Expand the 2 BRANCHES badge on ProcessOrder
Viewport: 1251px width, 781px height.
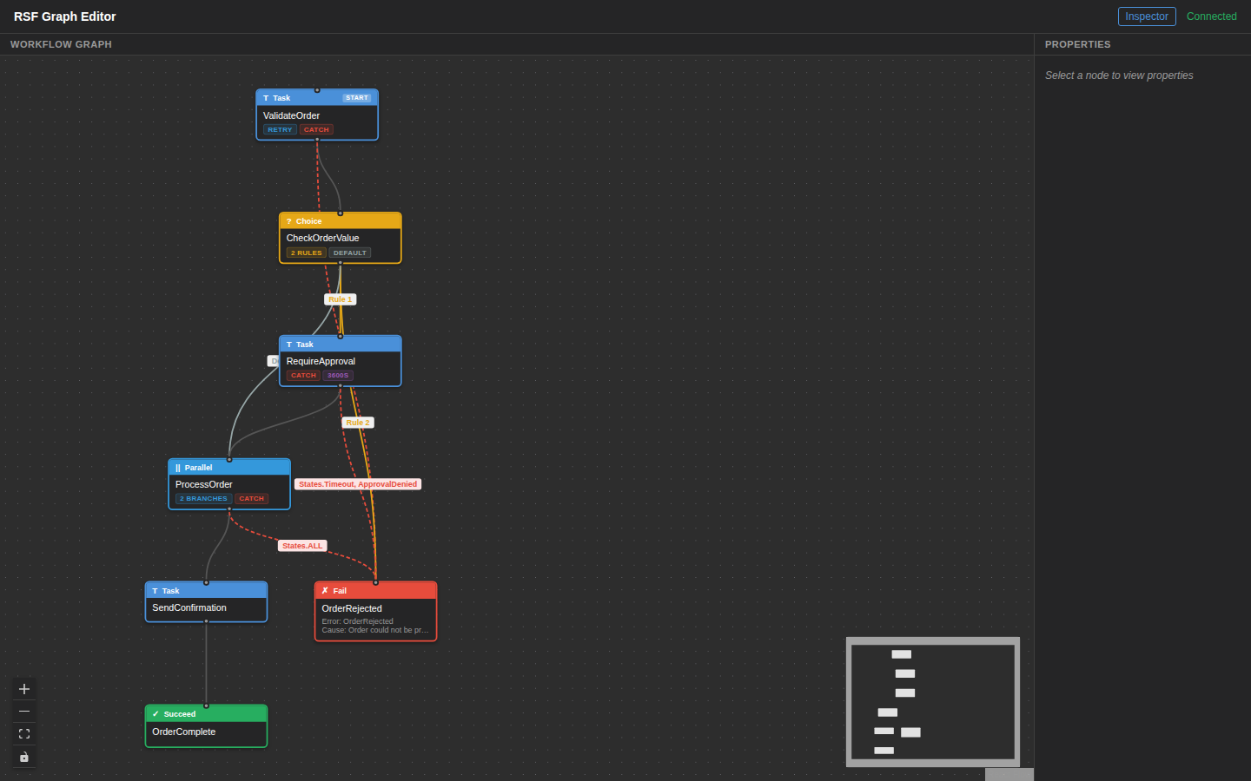[202, 498]
